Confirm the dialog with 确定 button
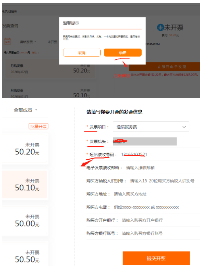 123,53
